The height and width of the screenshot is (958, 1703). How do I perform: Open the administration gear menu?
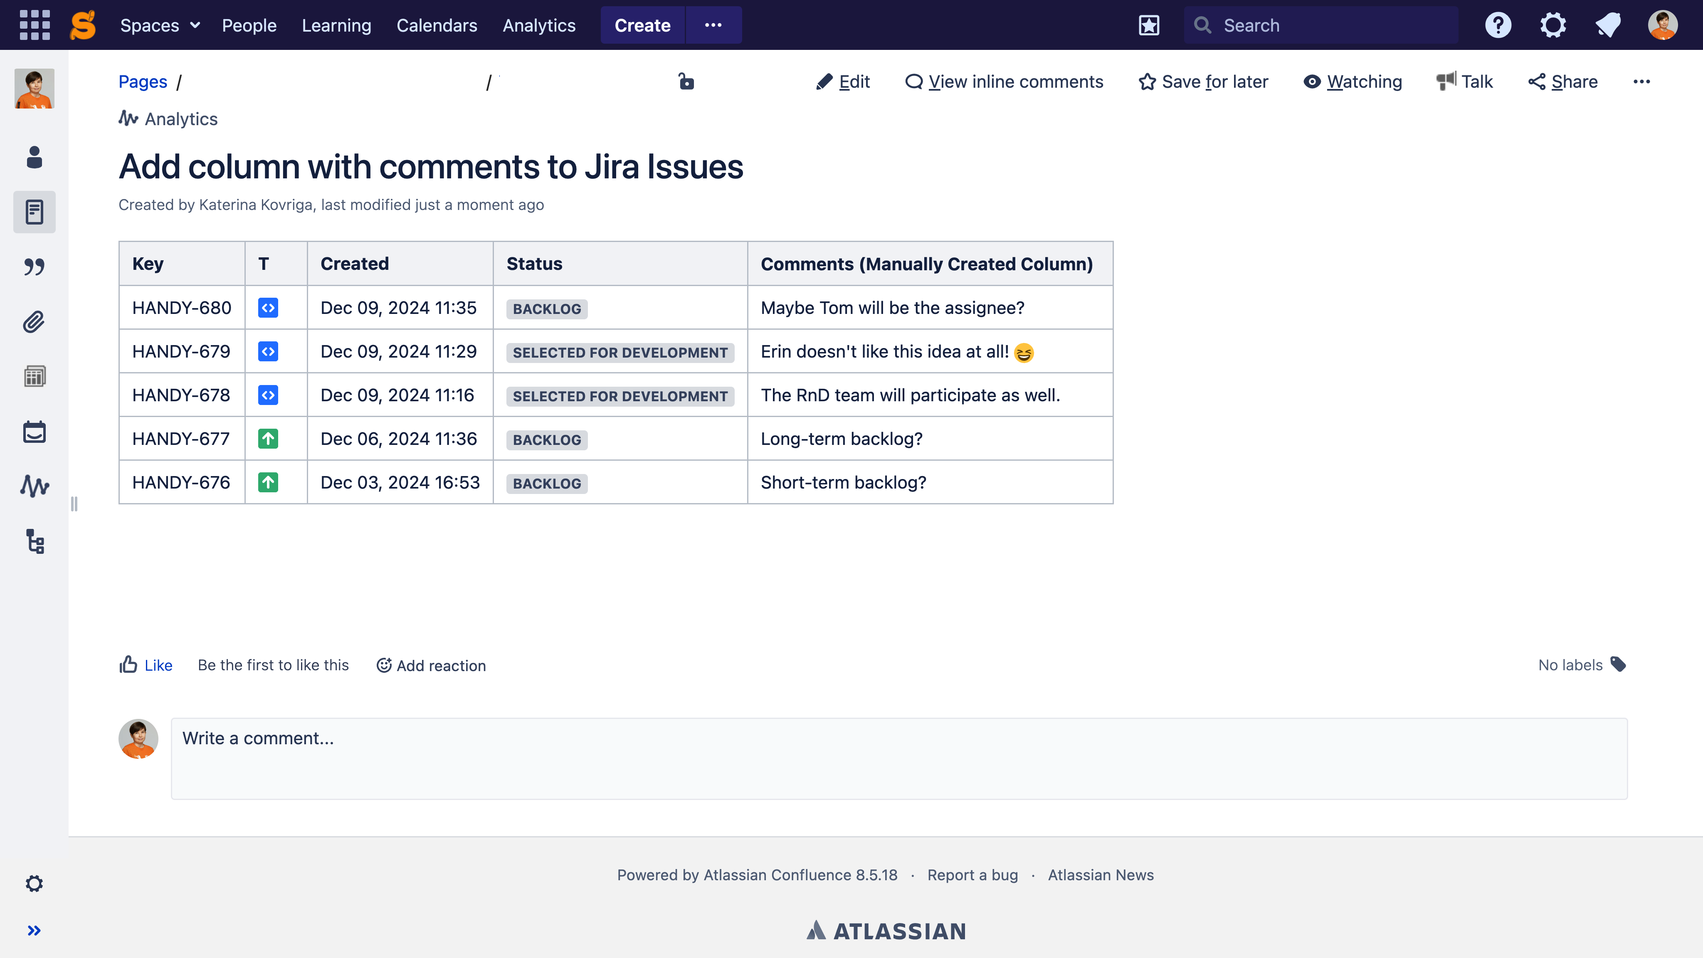[1553, 25]
